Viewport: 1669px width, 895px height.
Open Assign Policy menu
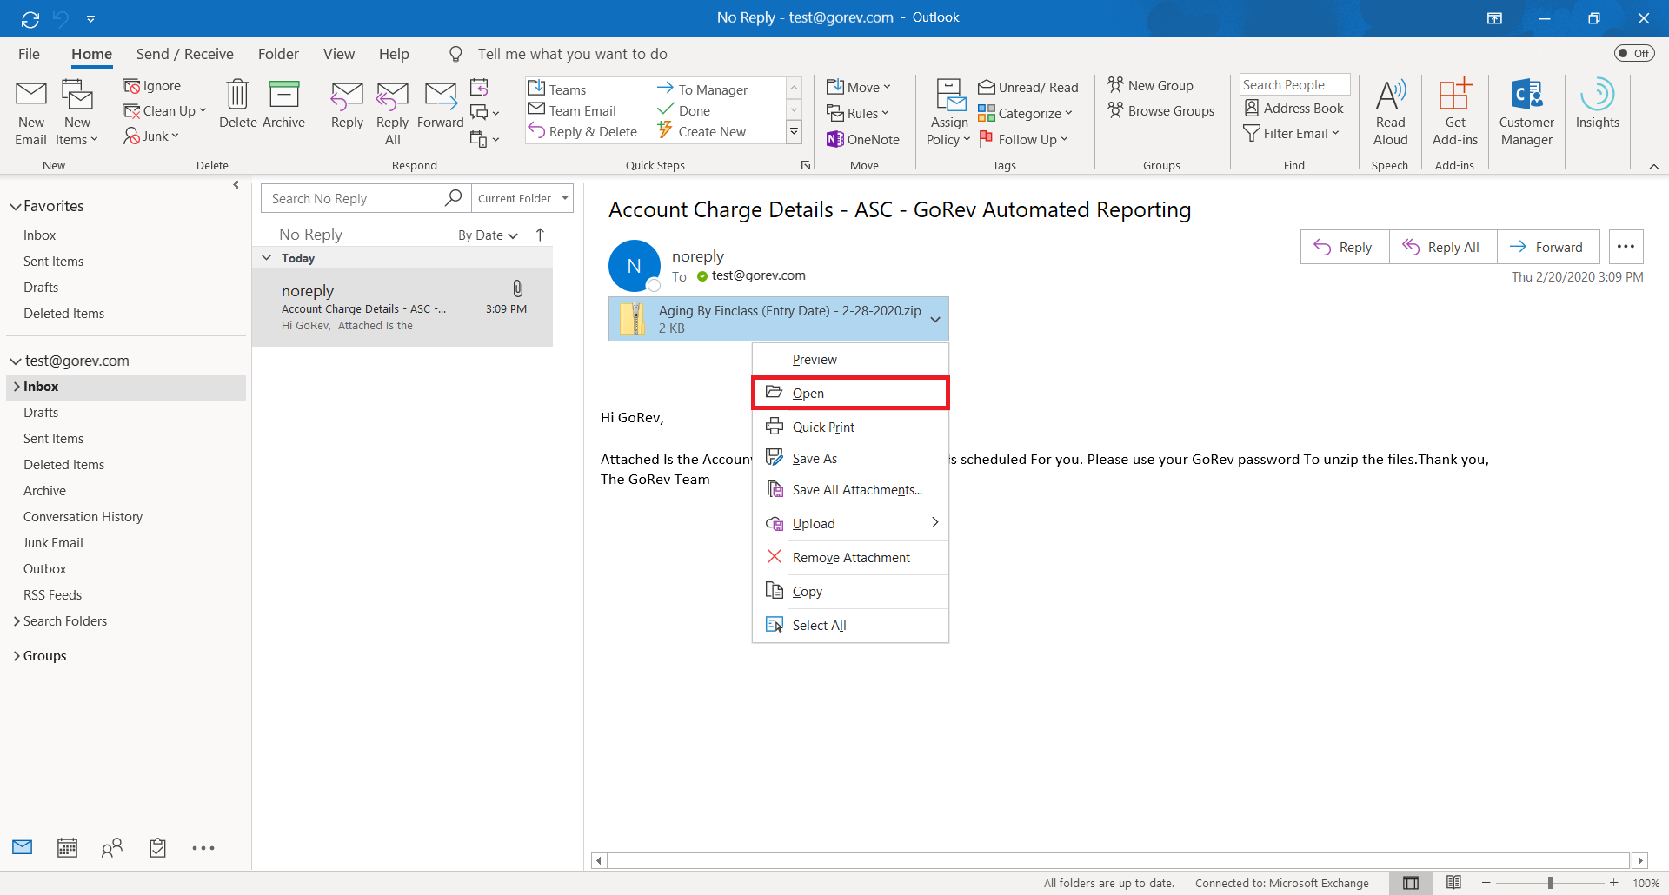pyautogui.click(x=948, y=112)
